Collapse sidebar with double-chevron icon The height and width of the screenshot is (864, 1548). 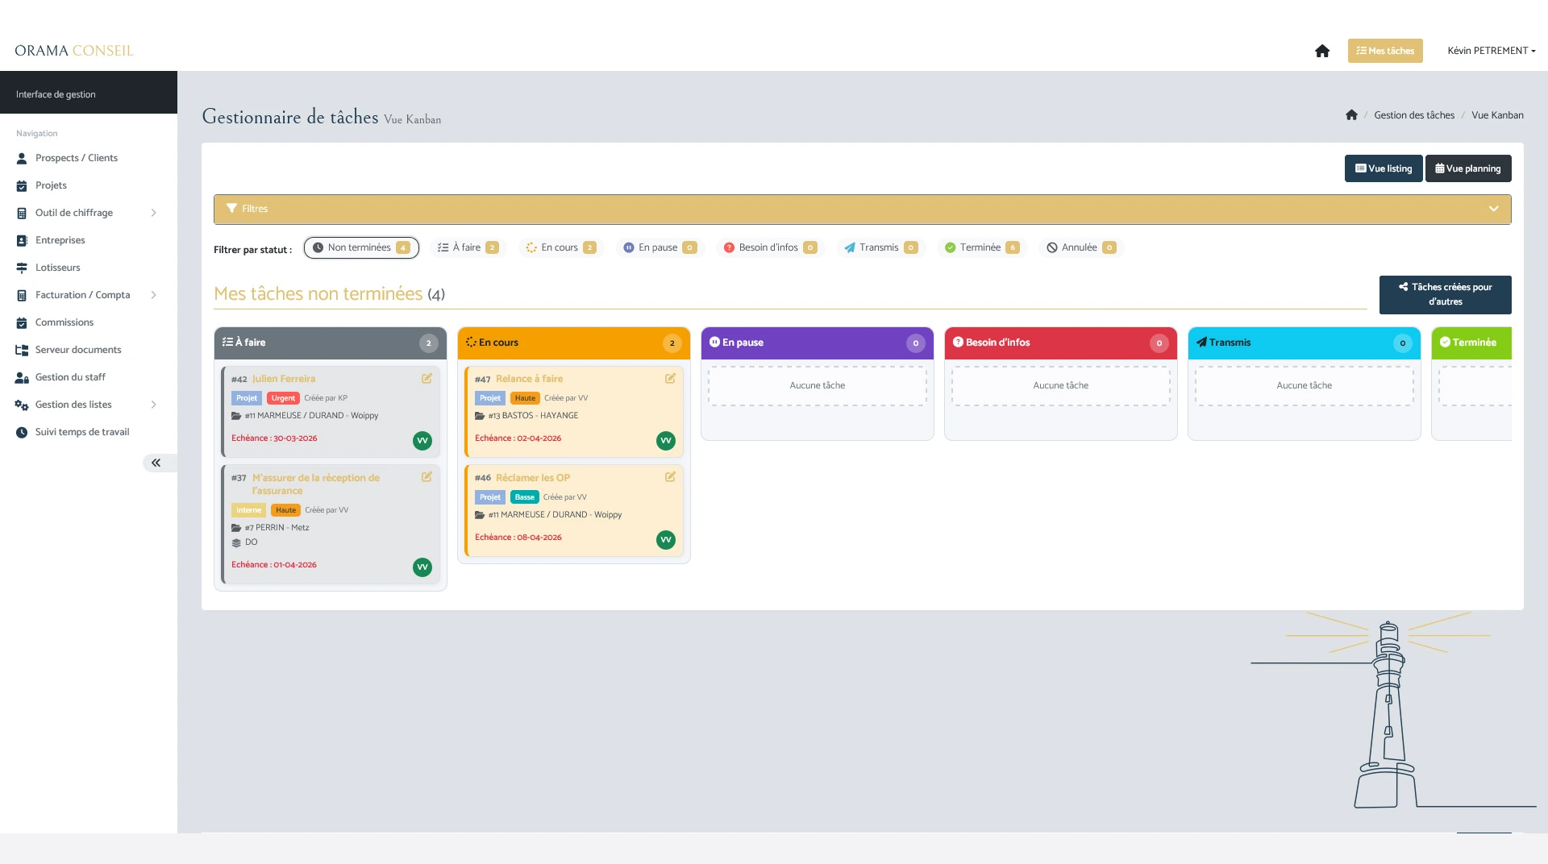(x=156, y=463)
